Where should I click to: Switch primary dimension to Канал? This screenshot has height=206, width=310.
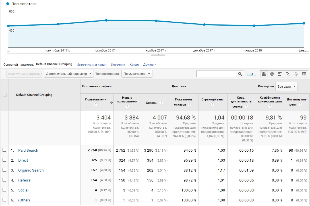(x=134, y=65)
